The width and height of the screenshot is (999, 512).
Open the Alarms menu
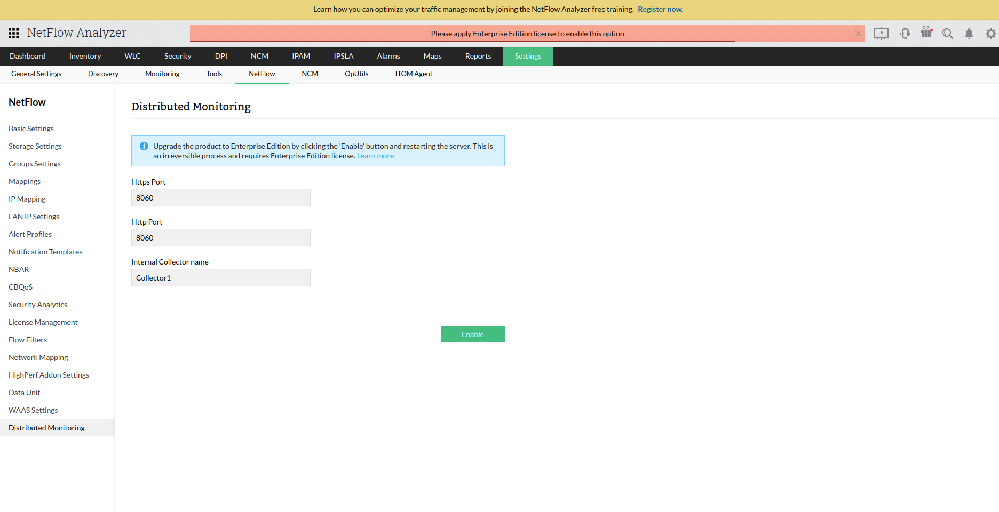(x=388, y=56)
